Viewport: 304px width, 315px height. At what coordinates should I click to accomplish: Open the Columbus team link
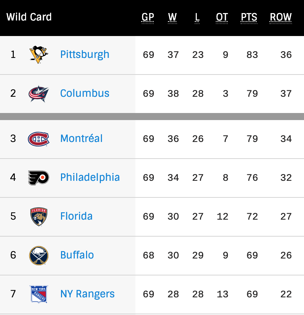click(x=85, y=94)
